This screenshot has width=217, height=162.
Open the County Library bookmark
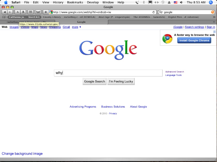click(x=52, y=17)
